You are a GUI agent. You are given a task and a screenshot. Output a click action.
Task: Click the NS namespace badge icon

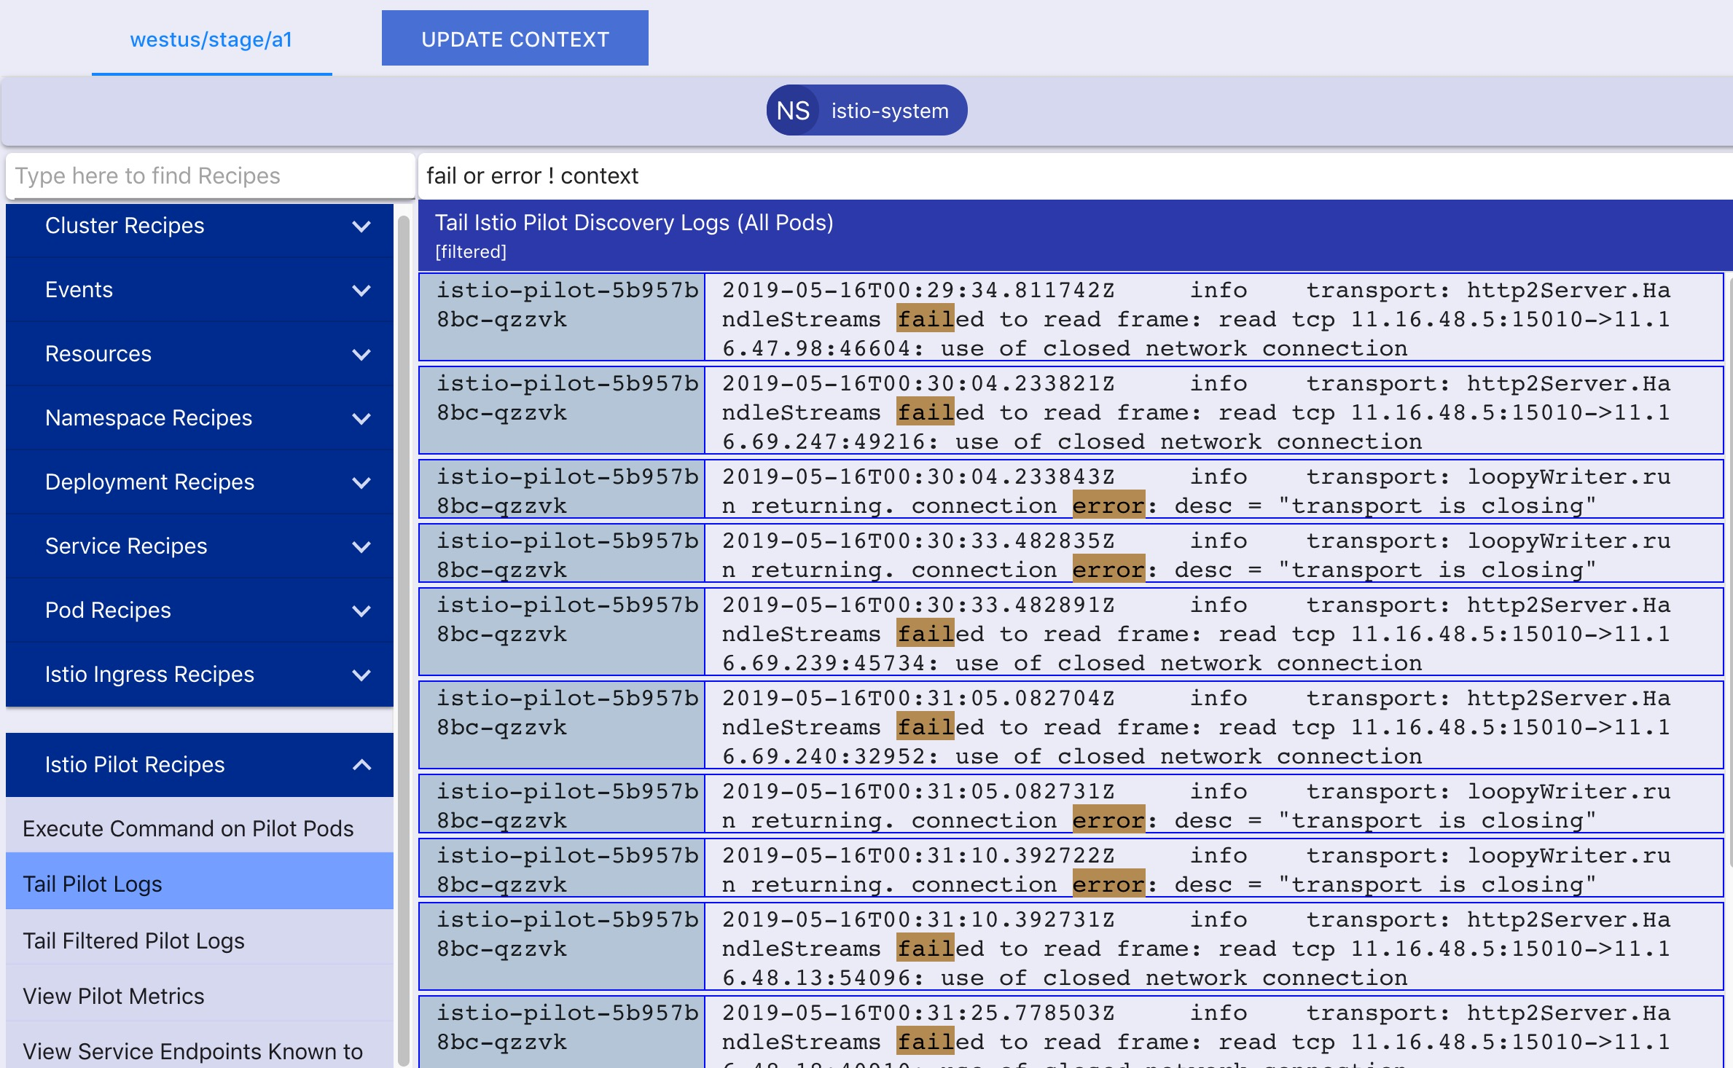point(793,111)
